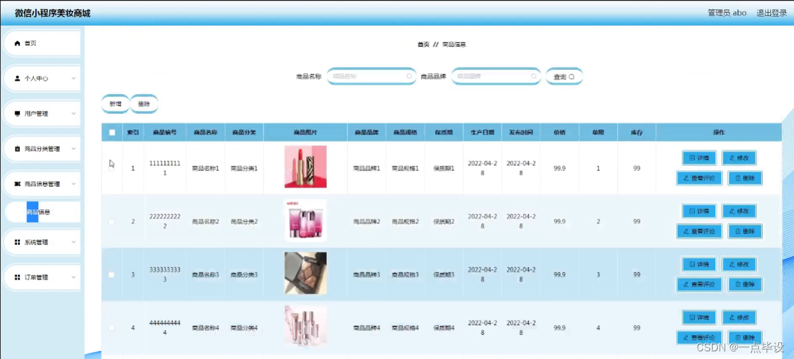
Task: Click 修改 button for 商品名称1
Action: pyautogui.click(x=739, y=157)
